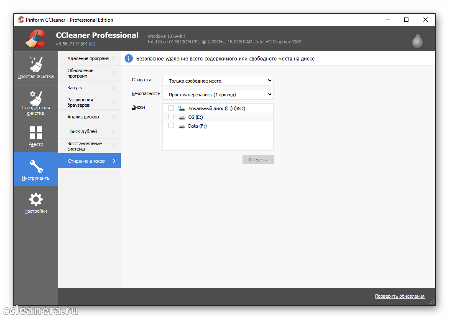The width and height of the screenshot is (449, 319).
Task: Click the blue info icon
Action: click(129, 59)
